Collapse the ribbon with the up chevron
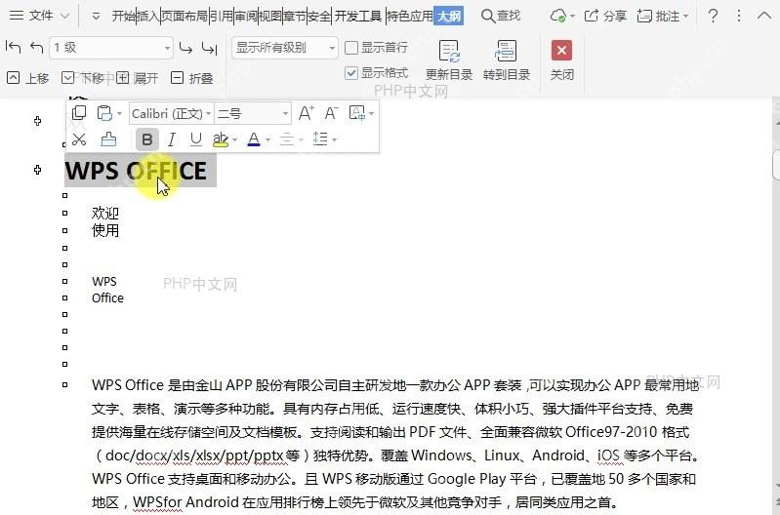This screenshot has height=515, width=780. coord(764,16)
